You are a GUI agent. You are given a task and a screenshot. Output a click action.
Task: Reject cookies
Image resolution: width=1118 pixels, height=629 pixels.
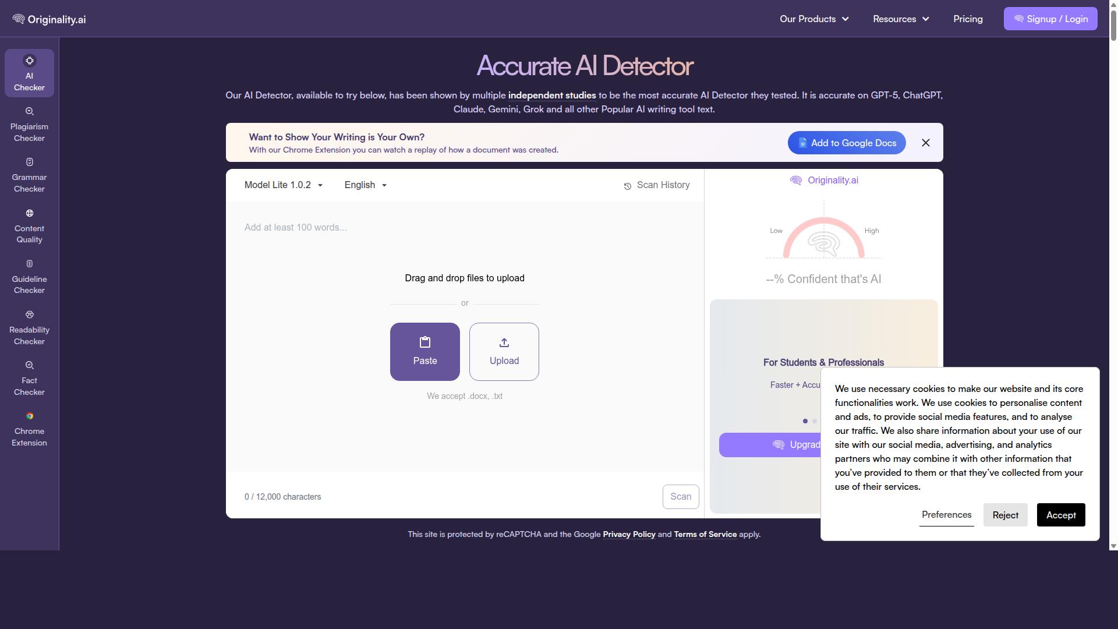(x=1005, y=515)
